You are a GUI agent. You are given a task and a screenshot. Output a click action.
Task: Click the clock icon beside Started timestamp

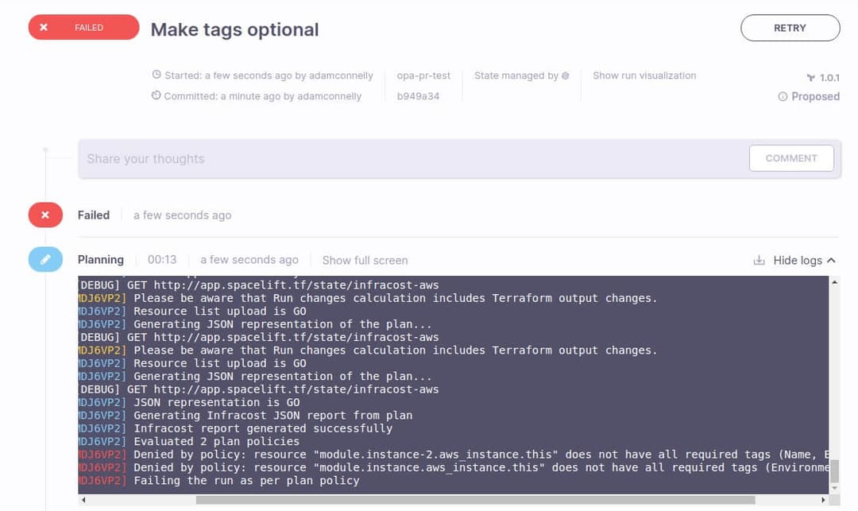point(157,75)
